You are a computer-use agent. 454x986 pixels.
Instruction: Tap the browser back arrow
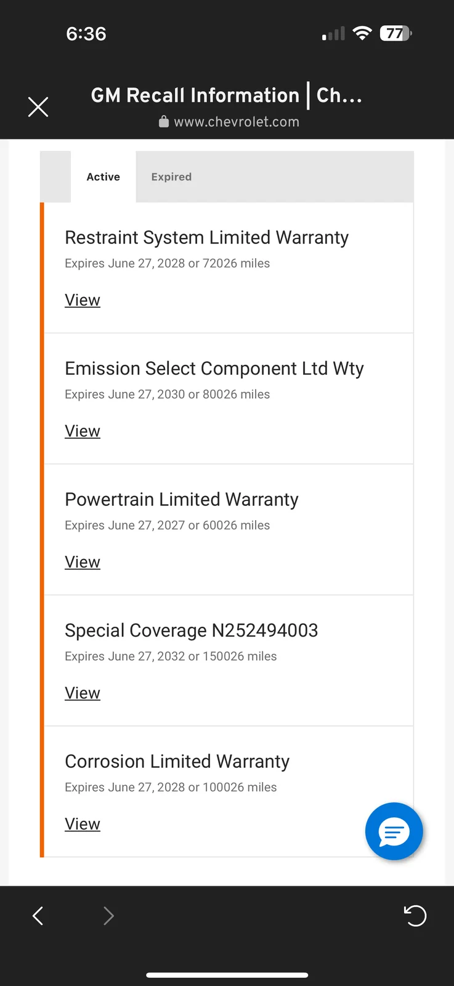tap(38, 916)
